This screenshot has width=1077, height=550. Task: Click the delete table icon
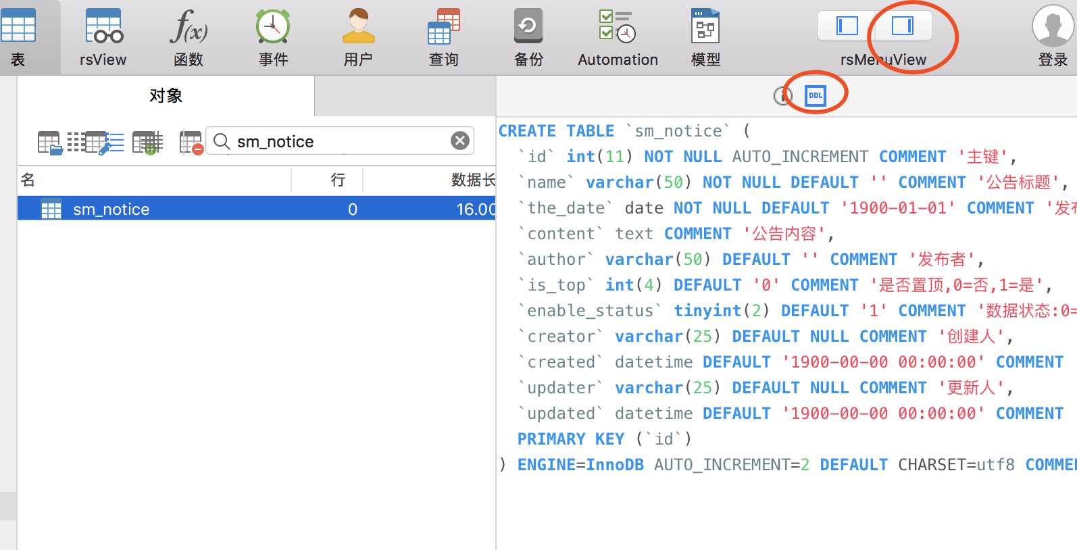click(x=191, y=143)
